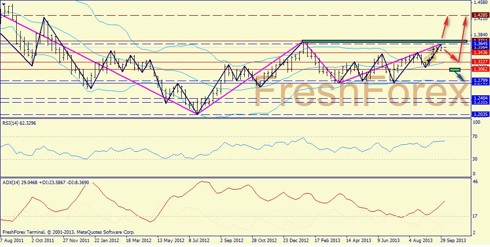The width and height of the screenshot is (490, 247).
Task: Click the 2 Oct 2011 date label
Action: click(42, 241)
